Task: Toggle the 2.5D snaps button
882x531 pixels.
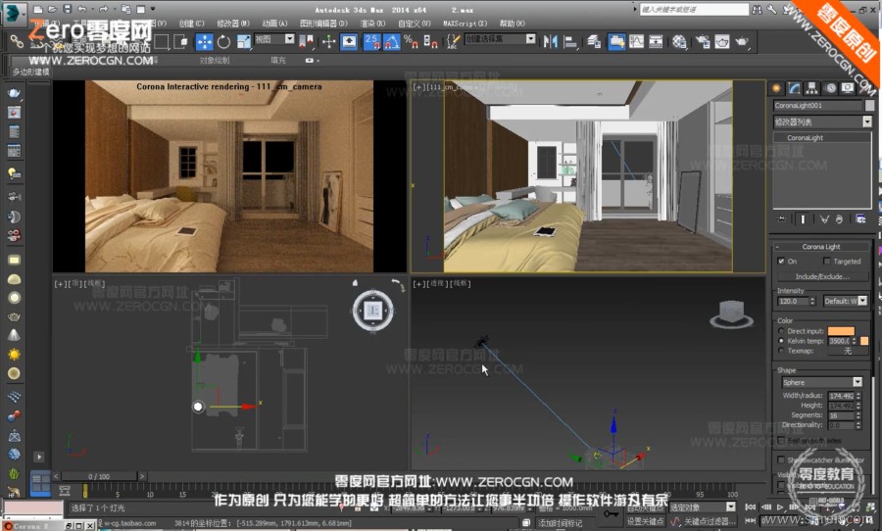Action: coord(371,41)
